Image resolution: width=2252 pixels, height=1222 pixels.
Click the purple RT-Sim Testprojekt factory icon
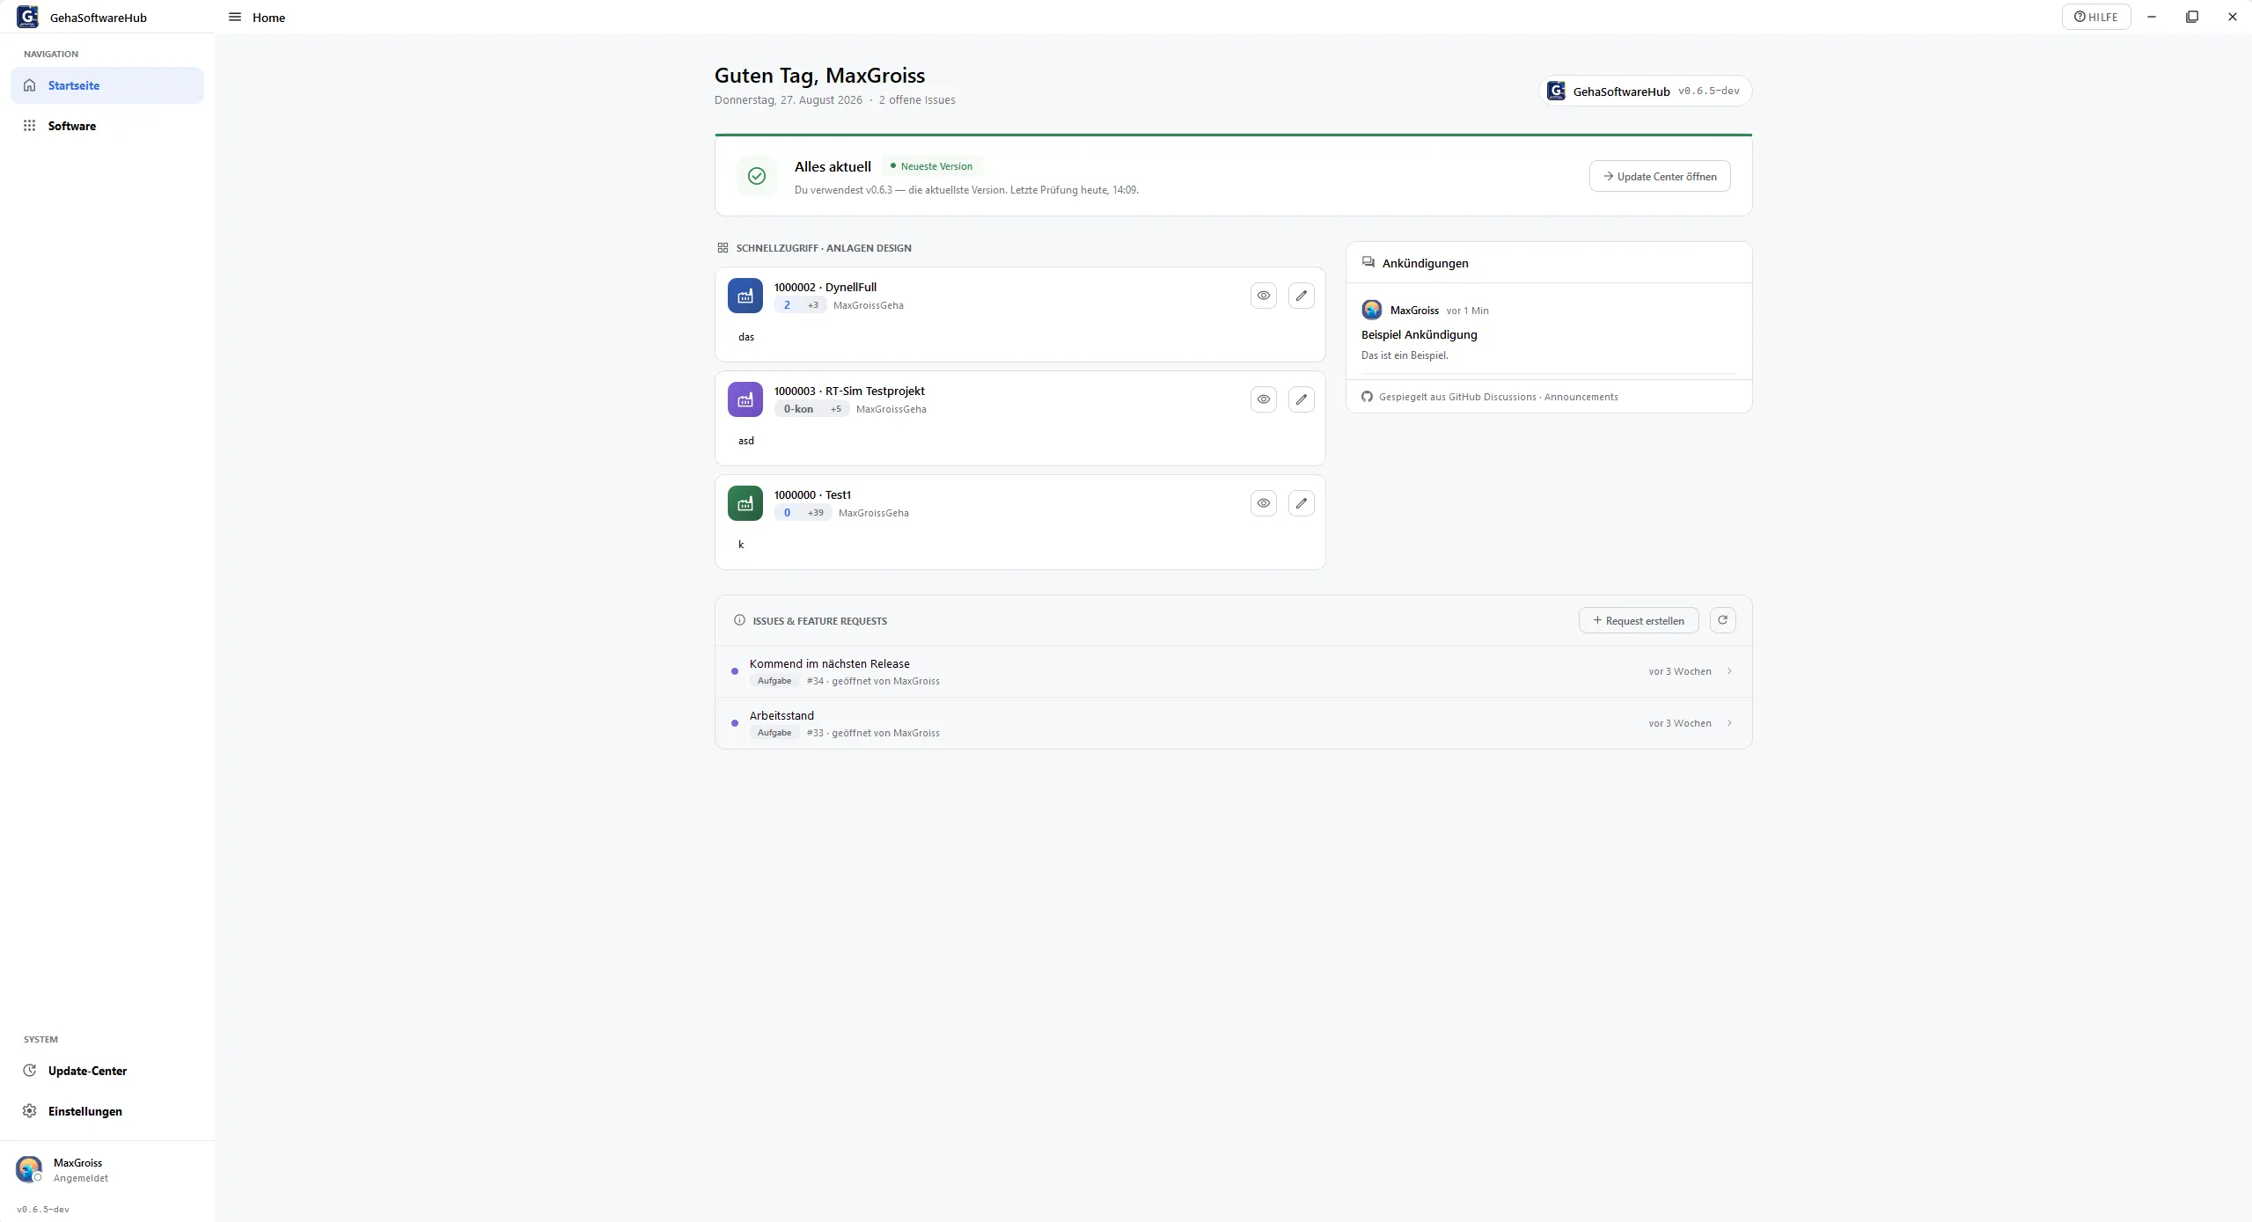pos(745,399)
